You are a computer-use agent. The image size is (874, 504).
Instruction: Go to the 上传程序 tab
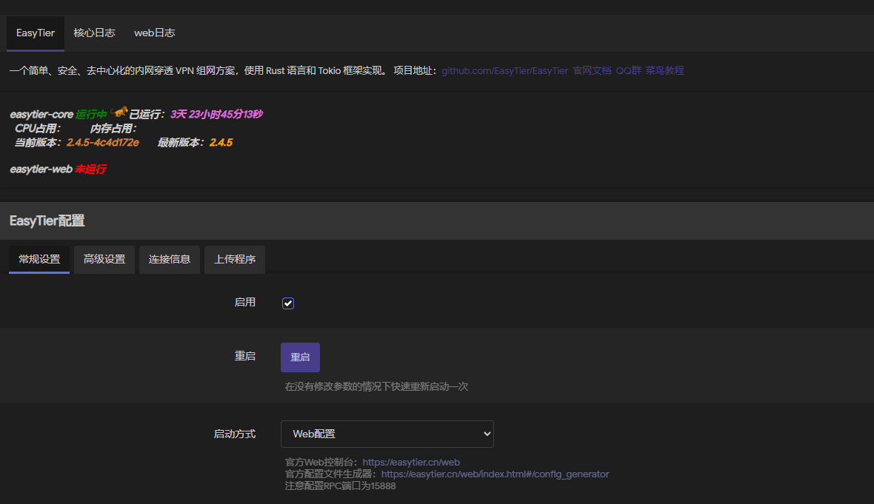tap(235, 260)
